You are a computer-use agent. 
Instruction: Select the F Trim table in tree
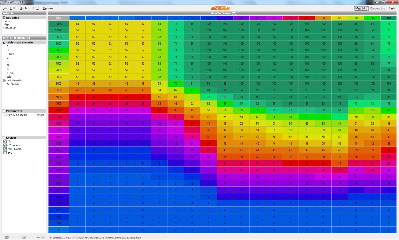pos(10,54)
